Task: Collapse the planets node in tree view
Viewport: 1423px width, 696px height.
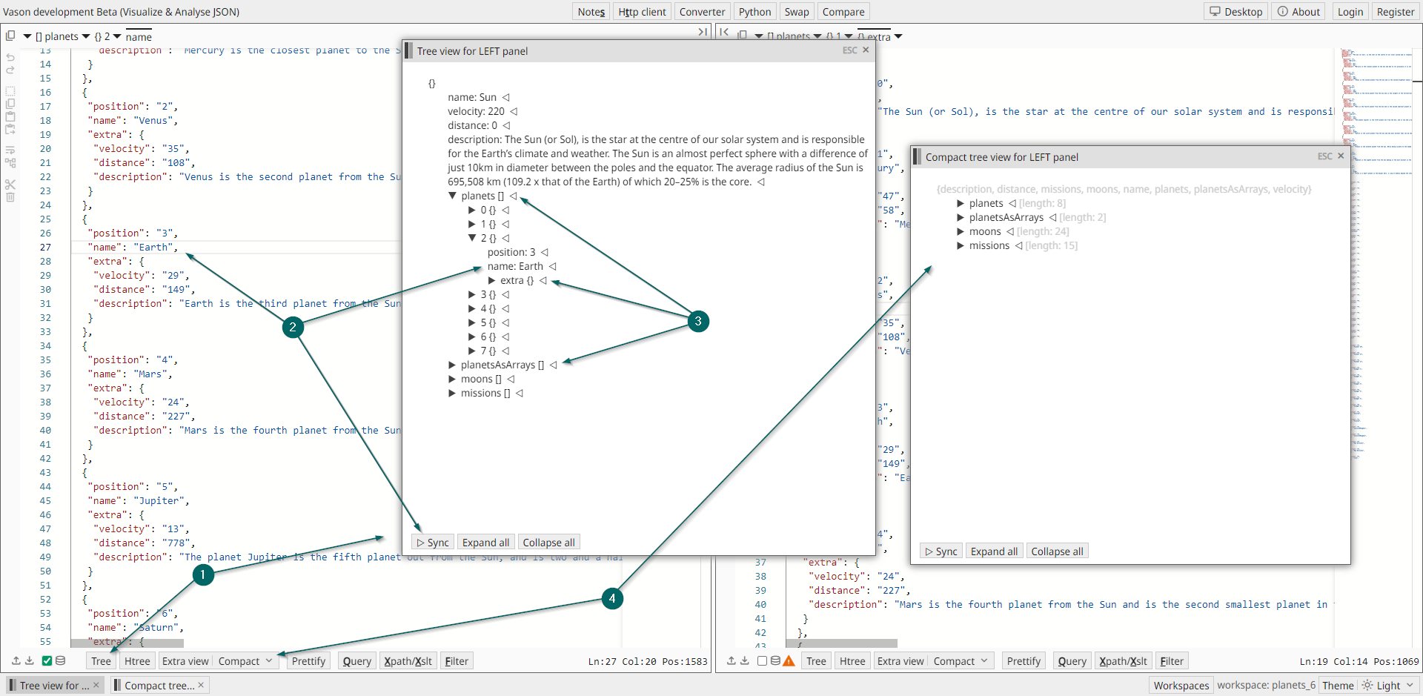Action: click(452, 196)
